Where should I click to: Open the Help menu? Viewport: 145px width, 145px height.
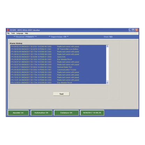click(x=26, y=33)
